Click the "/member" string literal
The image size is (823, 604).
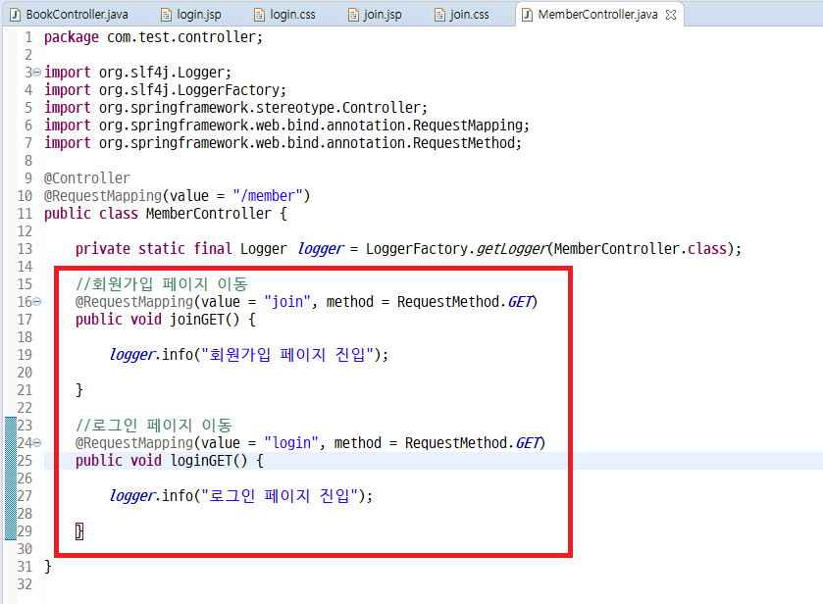pos(268,196)
